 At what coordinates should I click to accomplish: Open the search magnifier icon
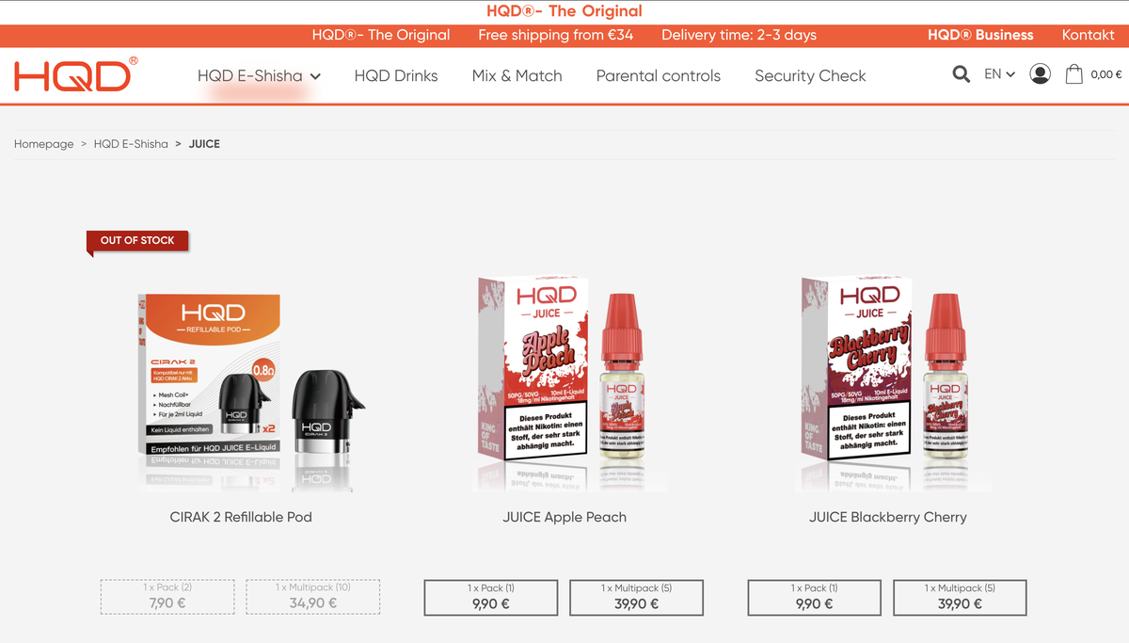(961, 74)
